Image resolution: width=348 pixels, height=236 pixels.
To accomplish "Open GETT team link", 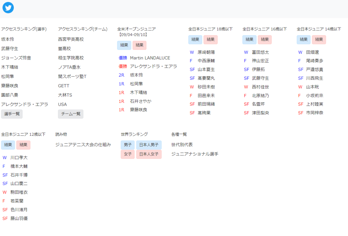I will [x=64, y=86].
